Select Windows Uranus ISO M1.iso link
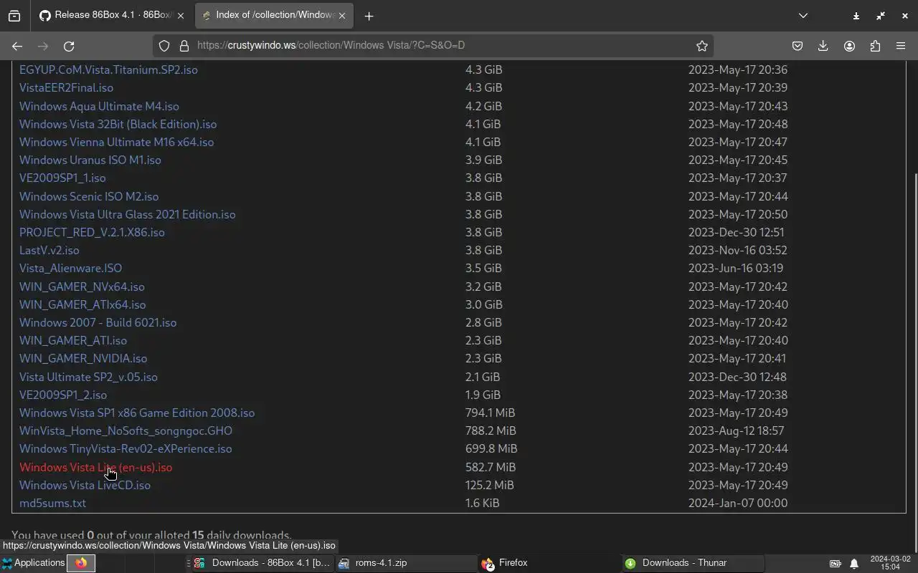This screenshot has height=573, width=918. [x=90, y=160]
